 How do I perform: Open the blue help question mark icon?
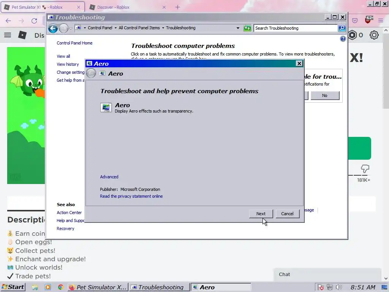(x=343, y=39)
